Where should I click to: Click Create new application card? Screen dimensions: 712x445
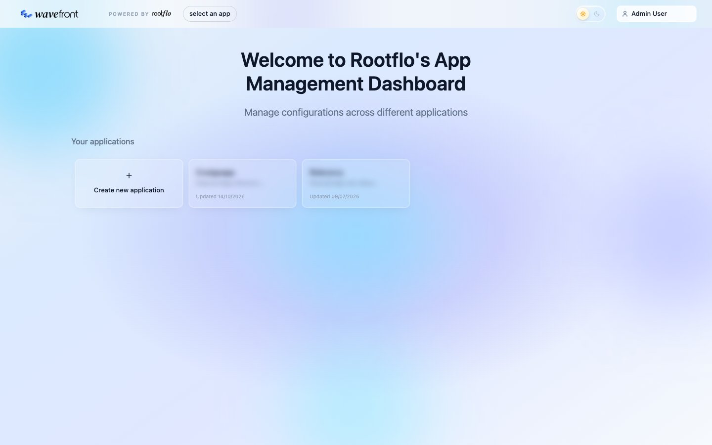[x=129, y=183]
